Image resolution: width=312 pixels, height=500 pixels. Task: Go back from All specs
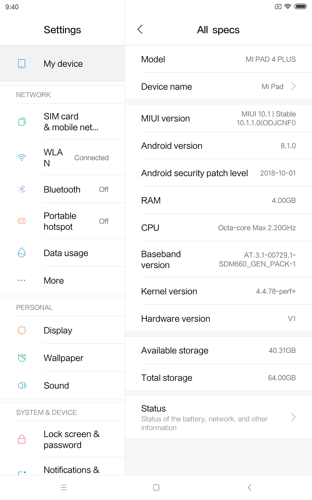point(140,29)
